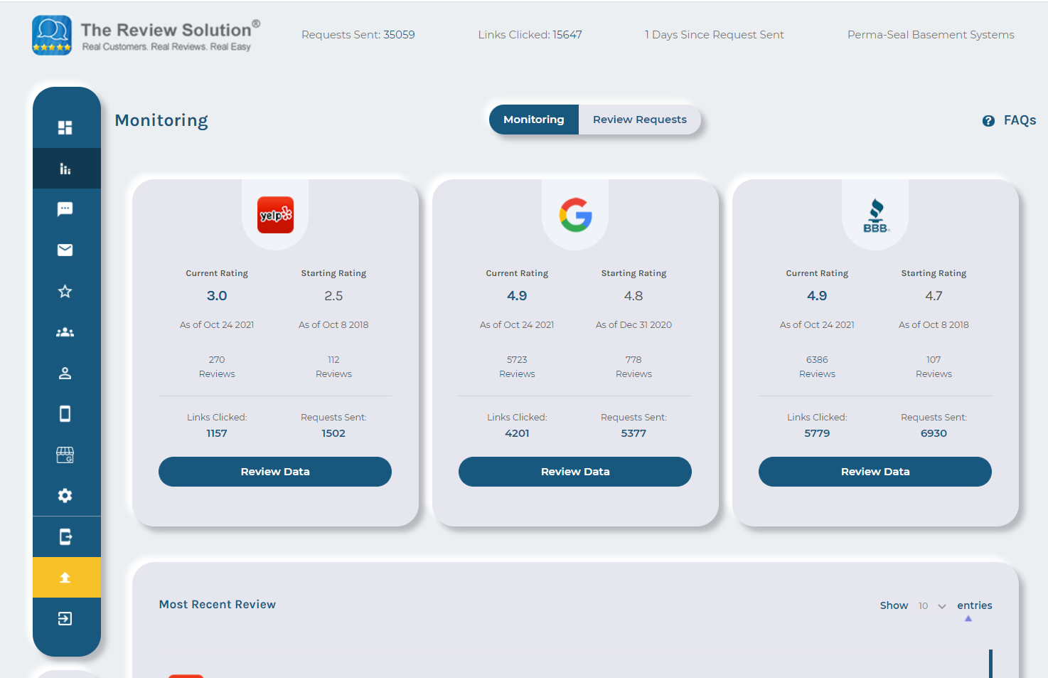
Task: Click the As of Dec 31 2020 date
Action: pyautogui.click(x=633, y=325)
